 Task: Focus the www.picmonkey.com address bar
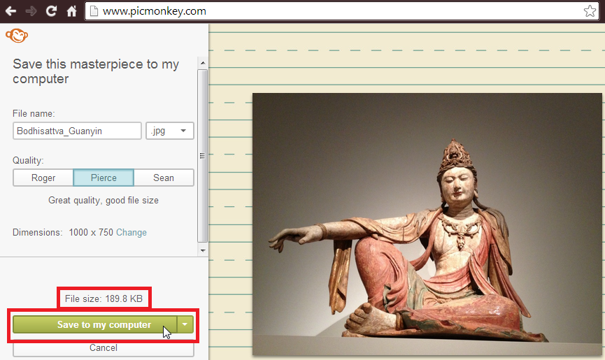point(342,11)
